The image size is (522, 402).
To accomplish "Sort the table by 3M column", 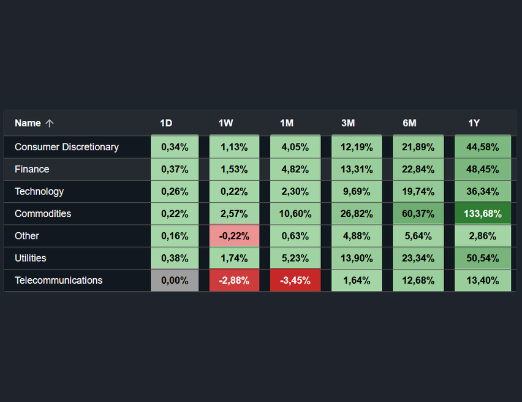I will click(348, 123).
